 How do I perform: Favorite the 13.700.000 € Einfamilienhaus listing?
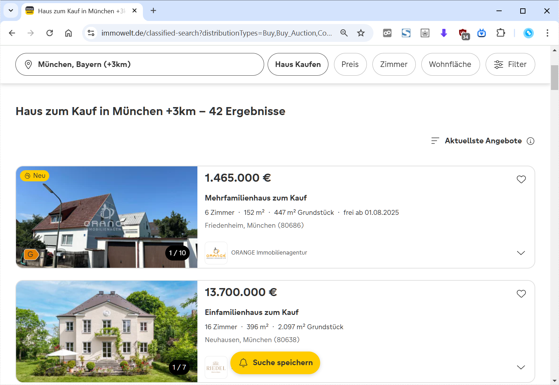coord(521,294)
